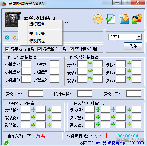Click last-row green arrow in 3键合一
The height and width of the screenshot is (146, 147).
129,124
